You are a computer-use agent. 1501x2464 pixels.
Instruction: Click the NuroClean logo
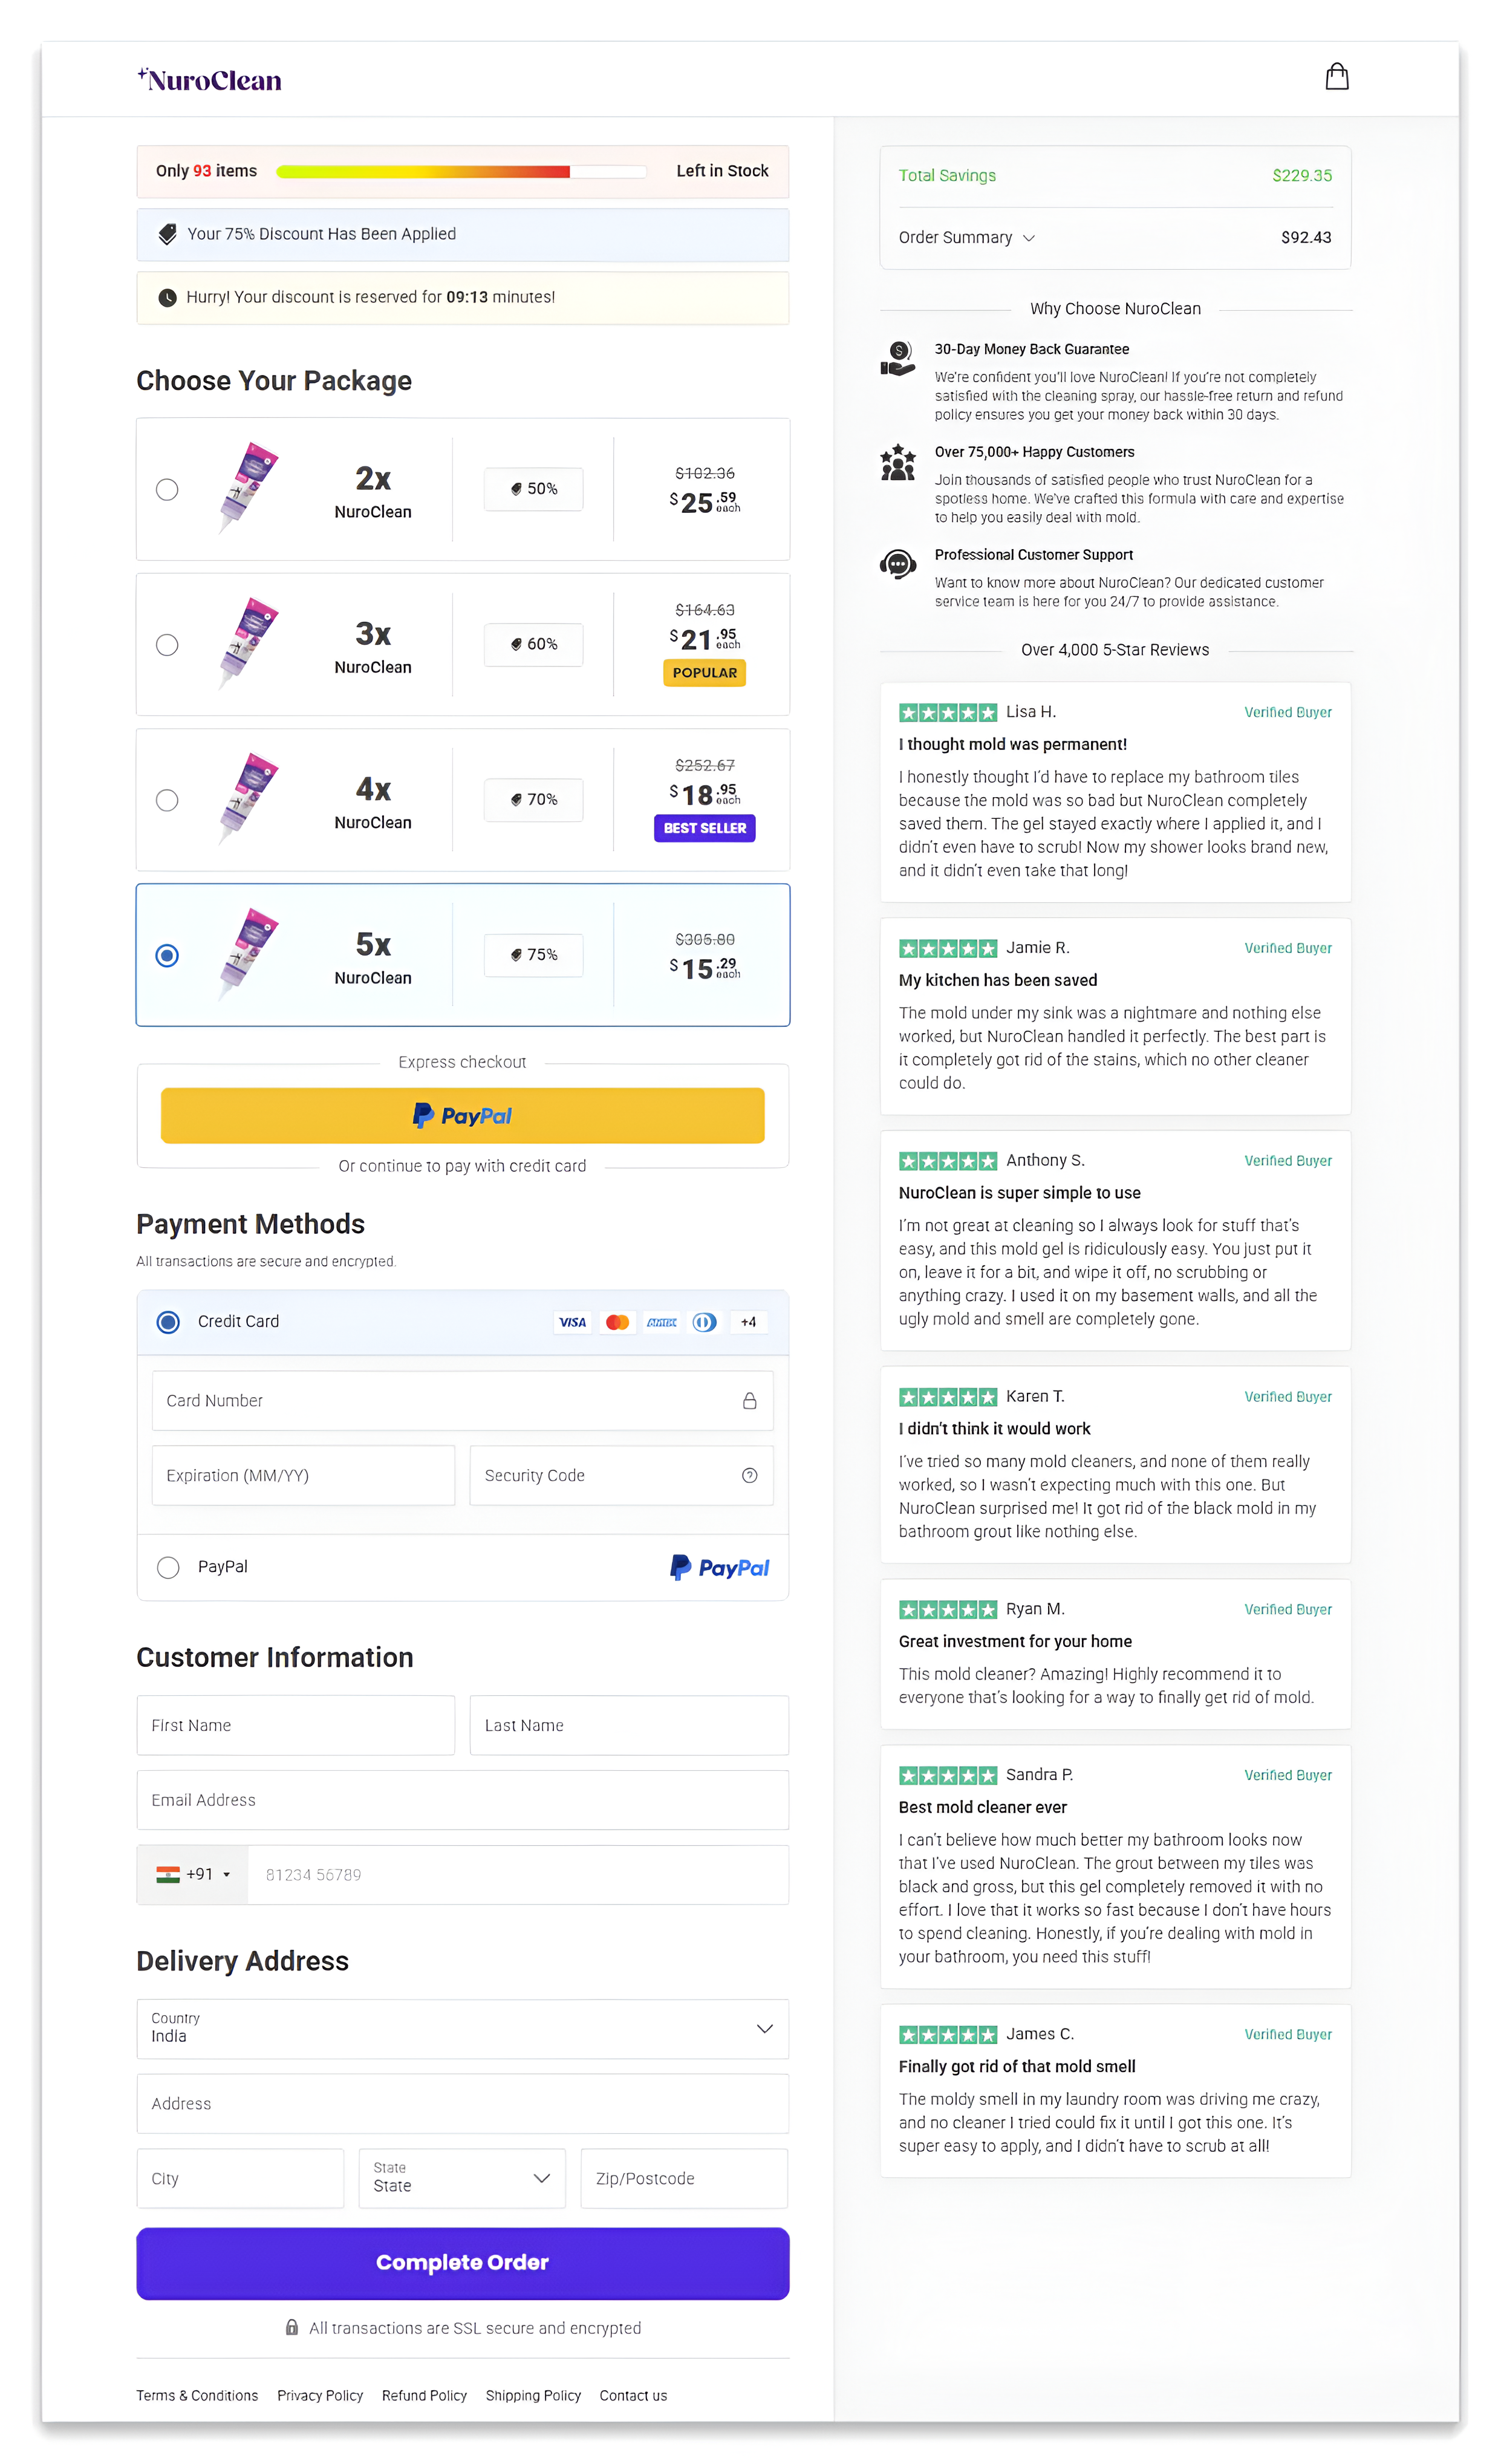click(x=209, y=79)
